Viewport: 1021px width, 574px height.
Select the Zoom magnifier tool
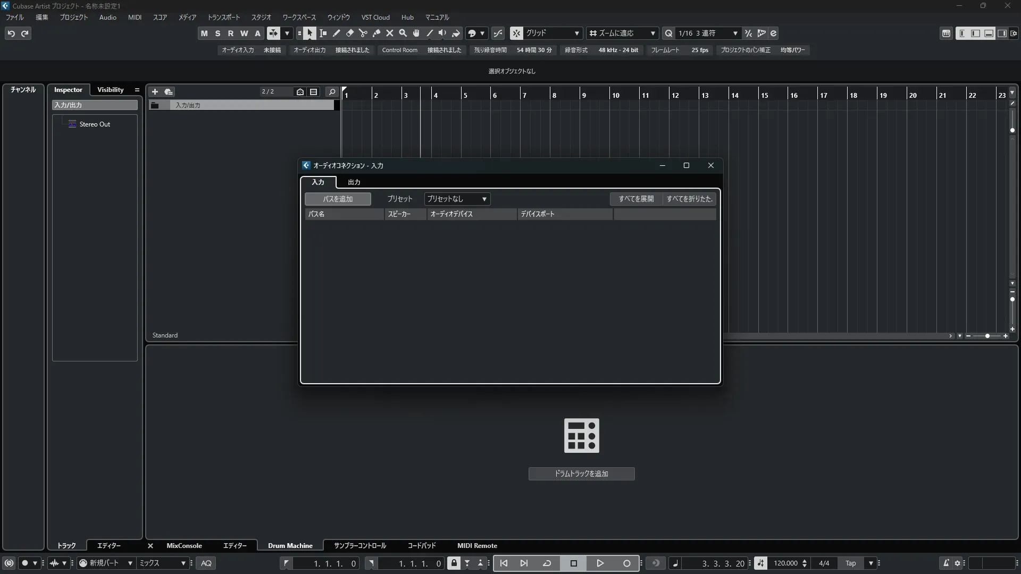pos(403,33)
